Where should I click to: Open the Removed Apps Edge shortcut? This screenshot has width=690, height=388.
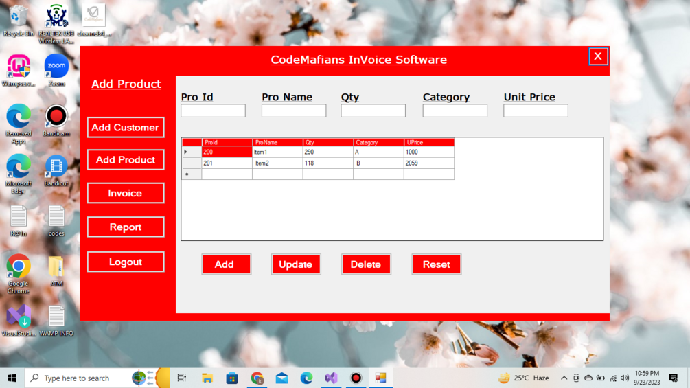tap(18, 124)
